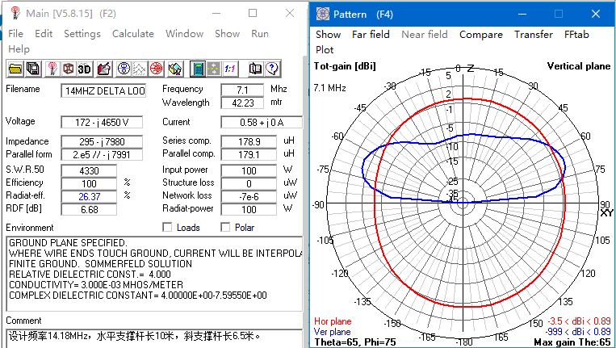The image size is (616, 348).
Task: Click the gray arrows step toolbar icon
Action: pyautogui.click(x=213, y=69)
